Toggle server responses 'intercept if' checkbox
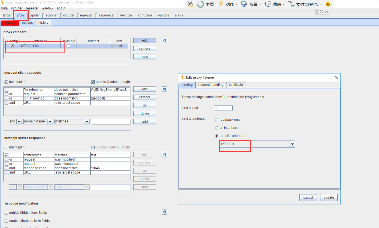Image resolution: width=379 pixels, height=228 pixels. (6, 147)
